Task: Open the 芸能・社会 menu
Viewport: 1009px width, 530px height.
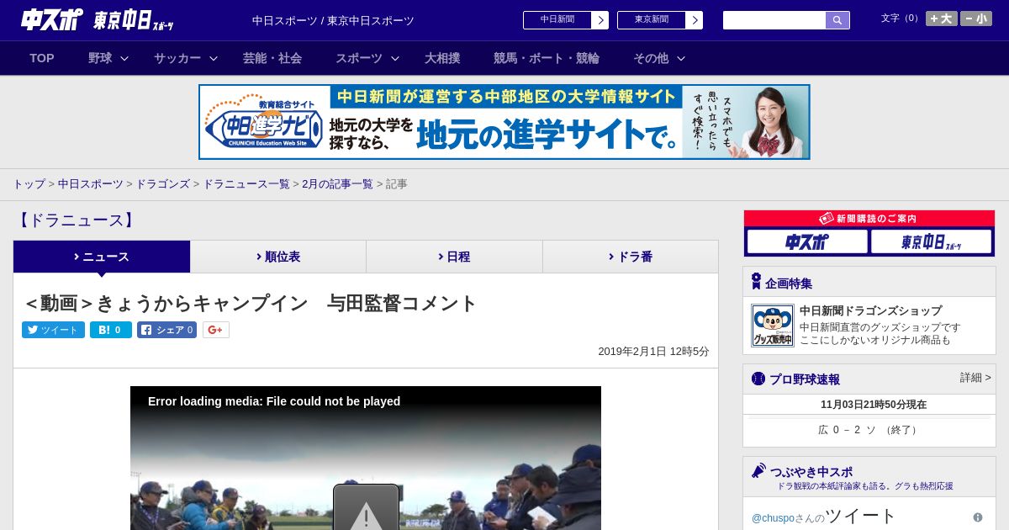Action: coord(272,58)
